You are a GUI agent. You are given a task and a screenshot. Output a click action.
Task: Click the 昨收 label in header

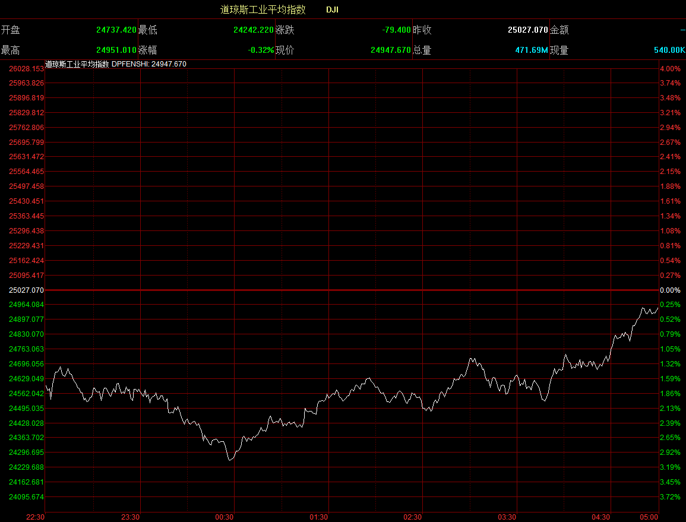422,30
